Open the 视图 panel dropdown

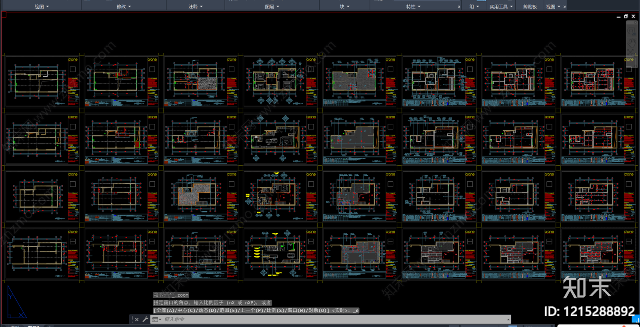click(553, 6)
